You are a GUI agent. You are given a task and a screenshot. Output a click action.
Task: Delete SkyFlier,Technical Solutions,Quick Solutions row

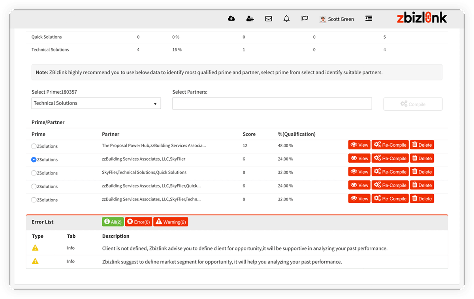[x=422, y=172]
